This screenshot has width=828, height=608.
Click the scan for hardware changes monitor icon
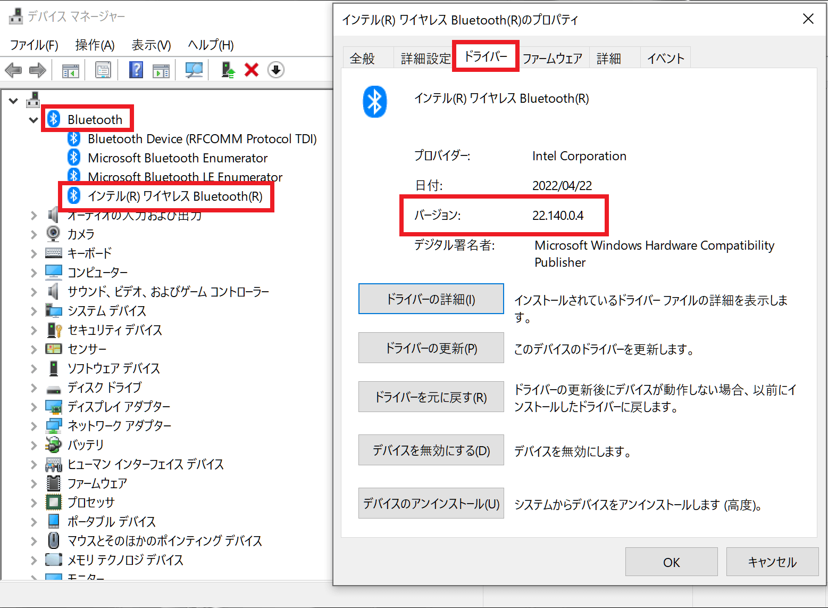194,70
